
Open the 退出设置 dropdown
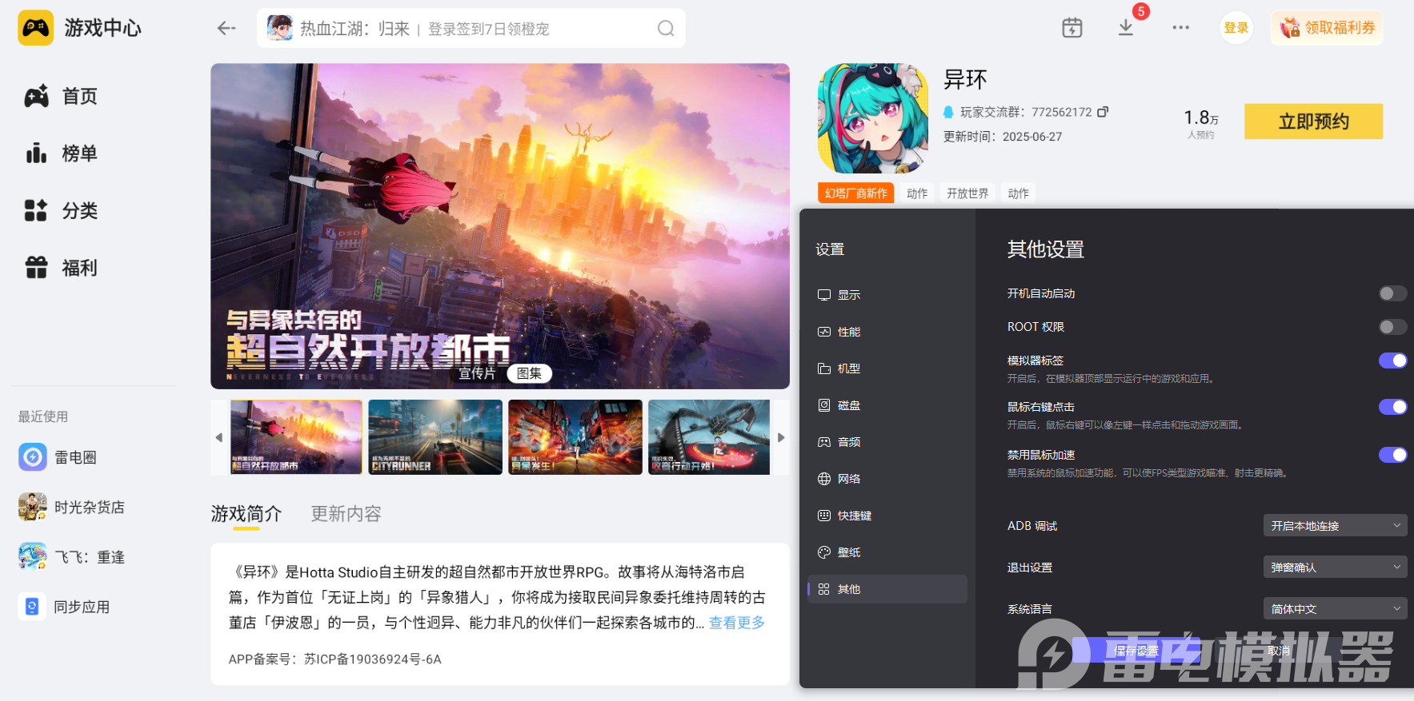click(x=1335, y=568)
